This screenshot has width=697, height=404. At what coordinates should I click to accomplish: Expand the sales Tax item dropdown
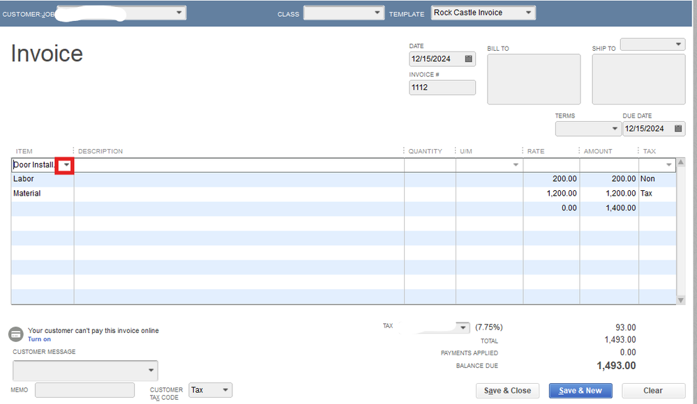[463, 327]
